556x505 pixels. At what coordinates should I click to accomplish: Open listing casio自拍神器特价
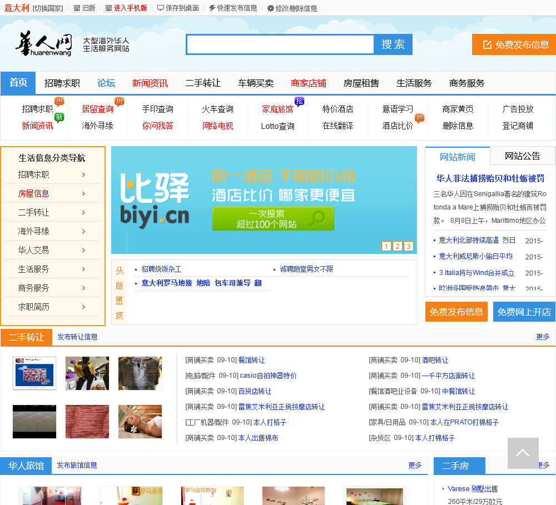pyautogui.click(x=268, y=376)
